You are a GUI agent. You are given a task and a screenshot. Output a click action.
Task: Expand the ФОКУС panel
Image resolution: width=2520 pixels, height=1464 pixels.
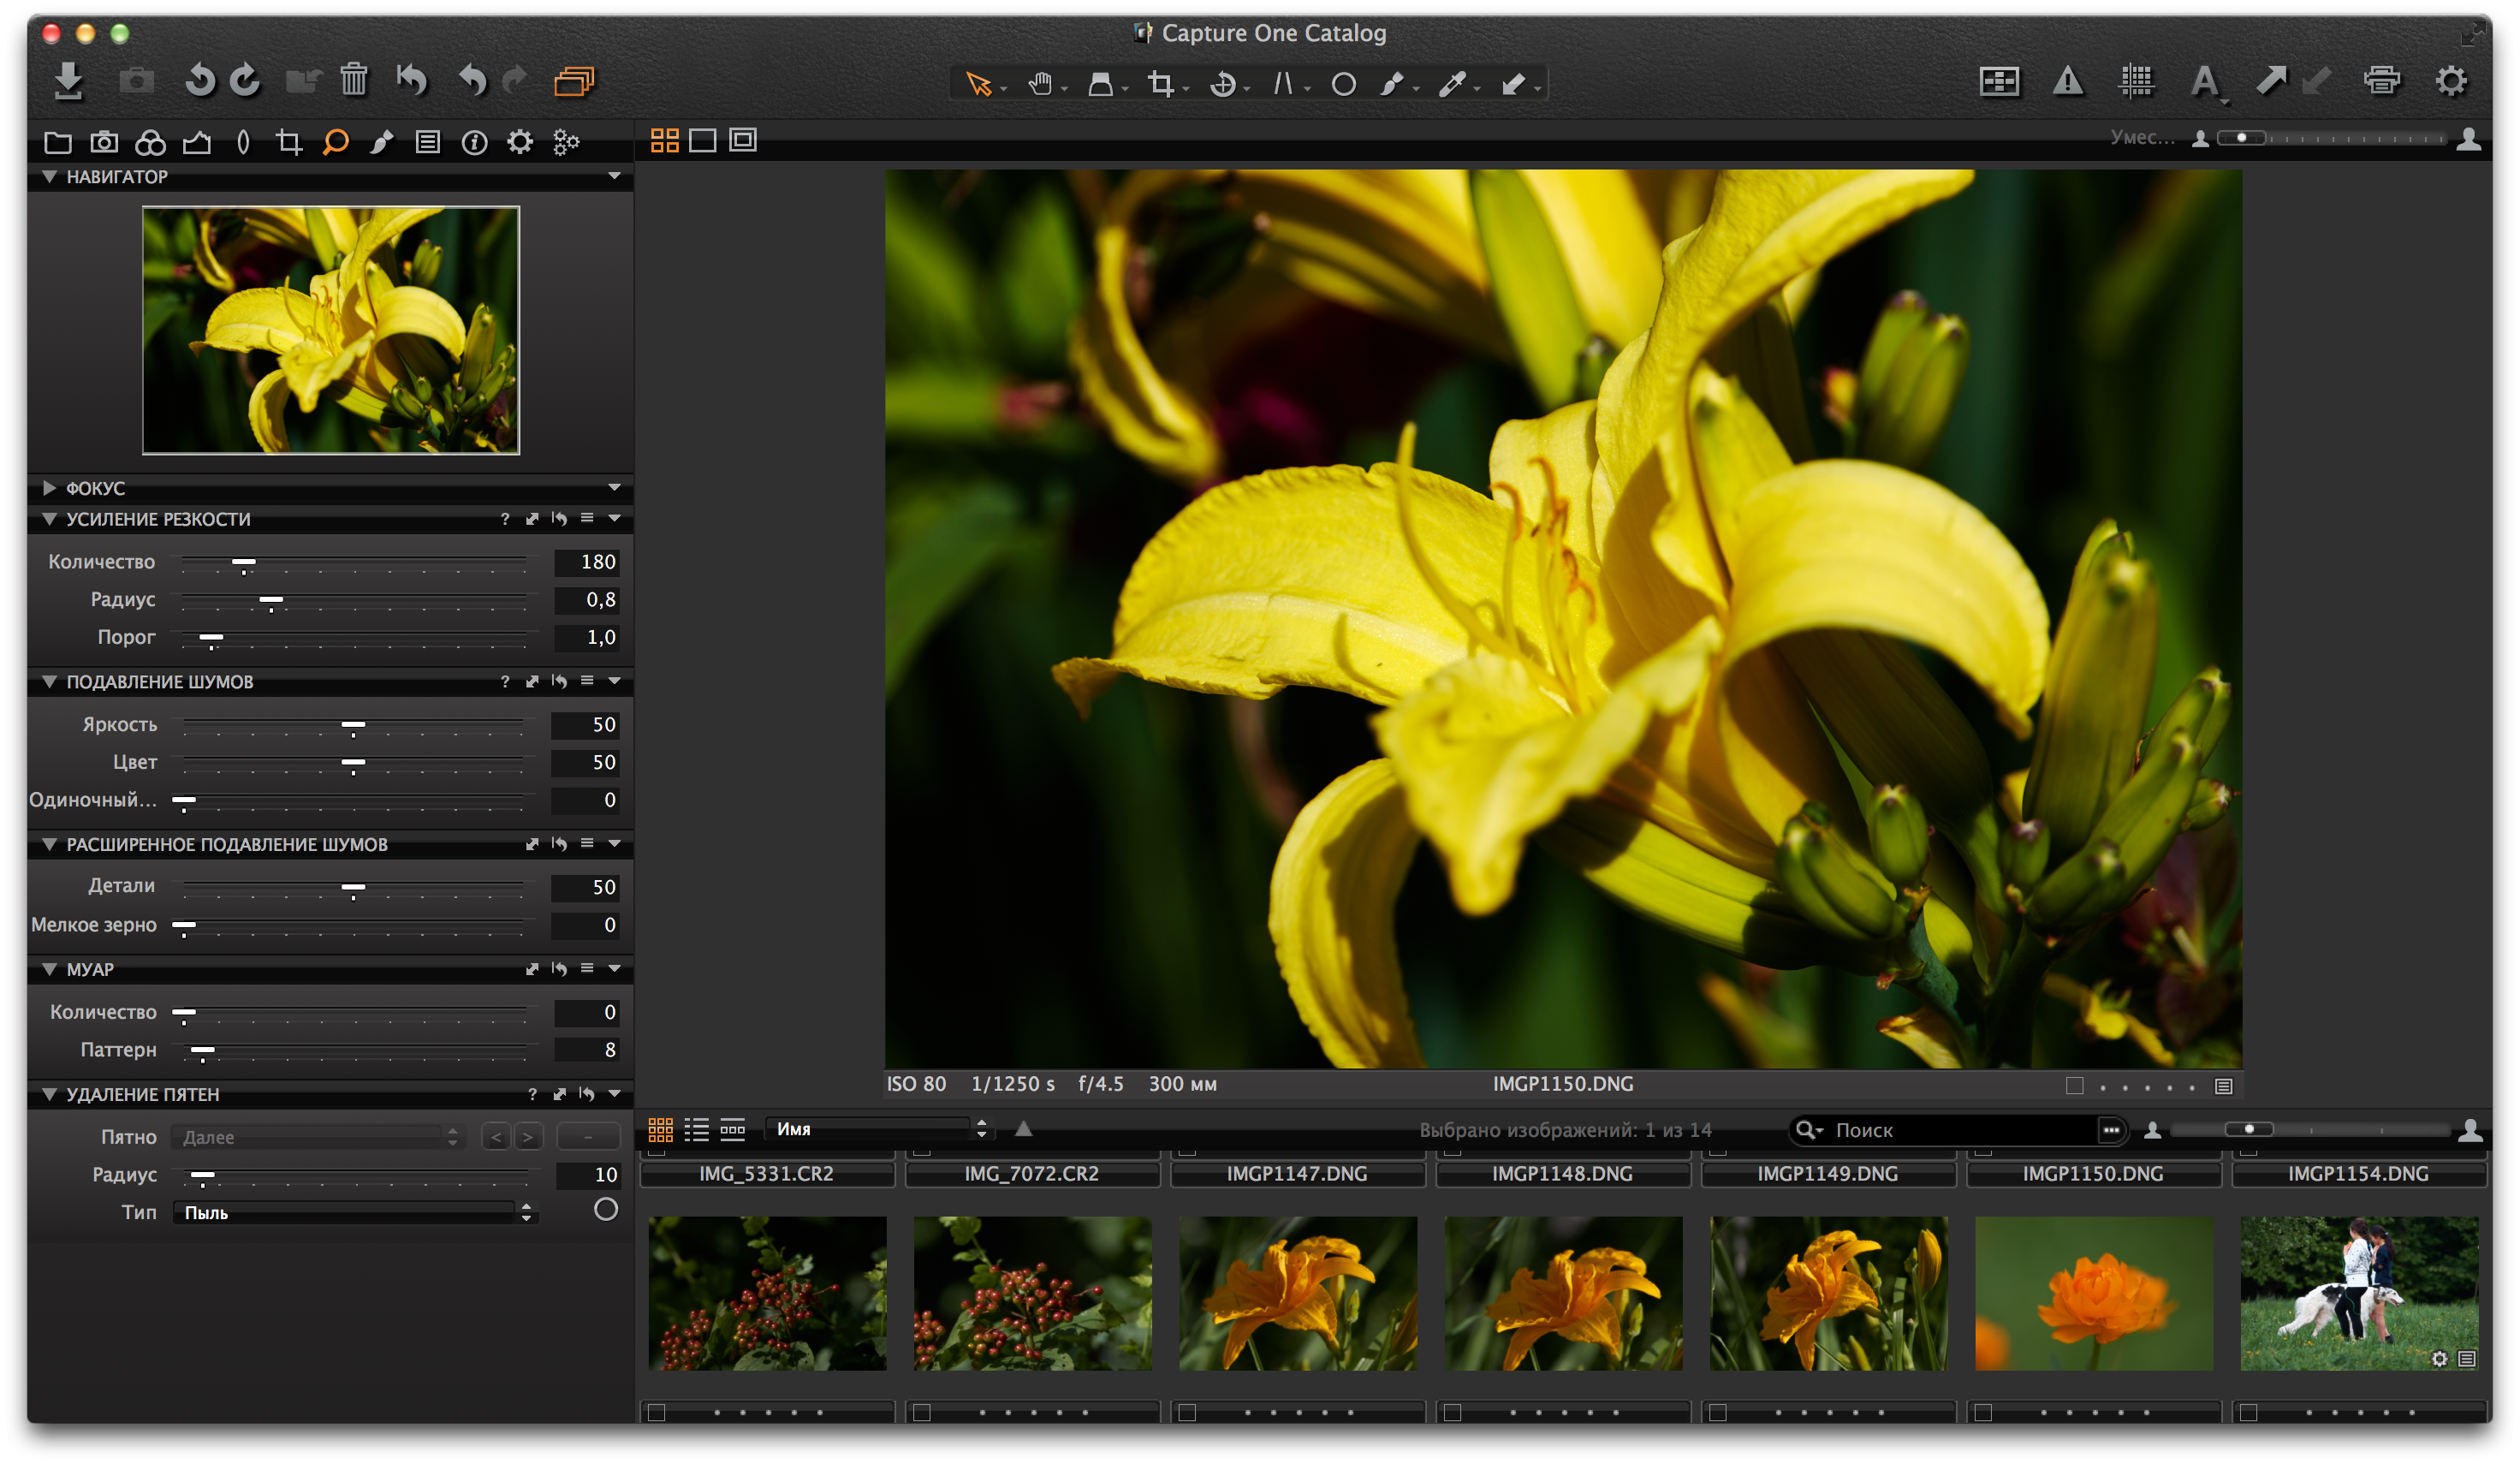pyautogui.click(x=49, y=488)
